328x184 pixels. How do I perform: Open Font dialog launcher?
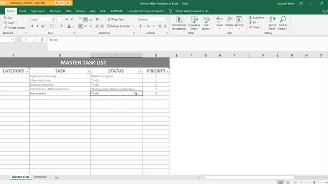point(74,33)
